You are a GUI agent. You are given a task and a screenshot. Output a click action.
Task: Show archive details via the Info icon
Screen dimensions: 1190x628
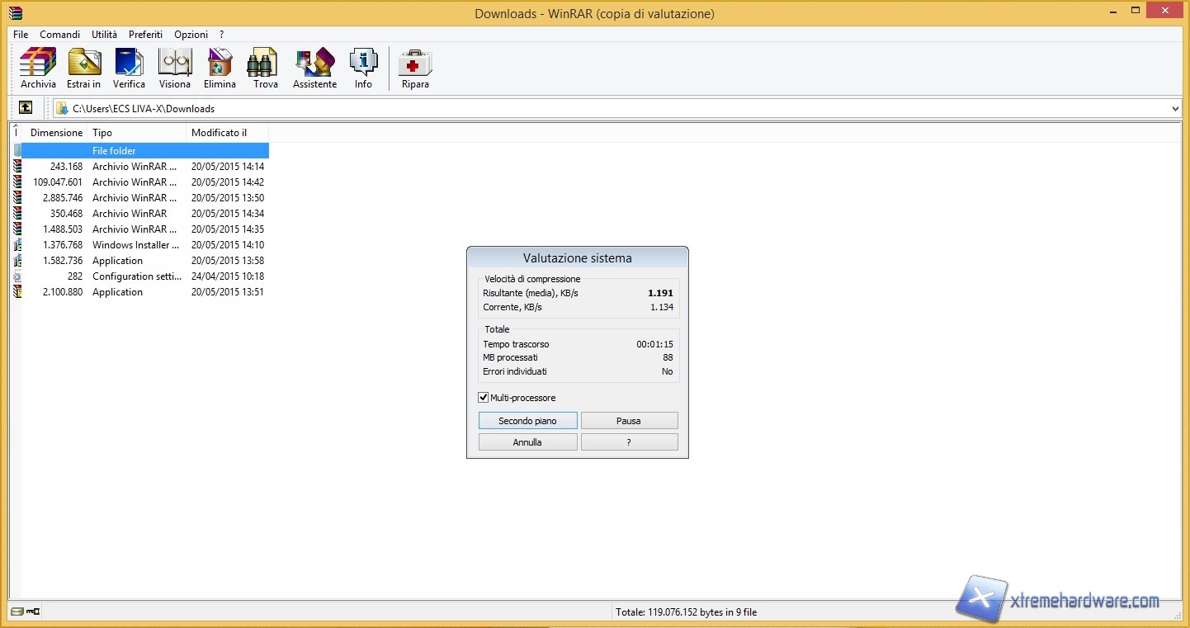pyautogui.click(x=363, y=68)
